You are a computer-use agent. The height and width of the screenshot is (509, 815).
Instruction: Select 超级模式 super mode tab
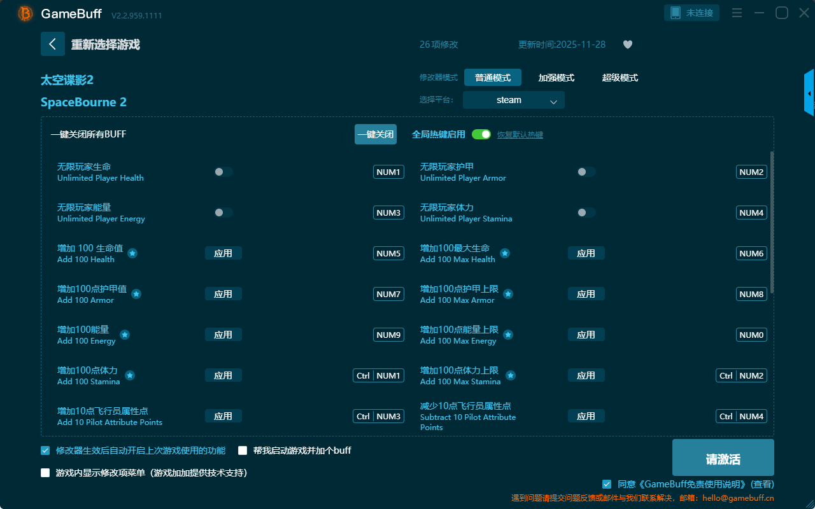click(620, 78)
